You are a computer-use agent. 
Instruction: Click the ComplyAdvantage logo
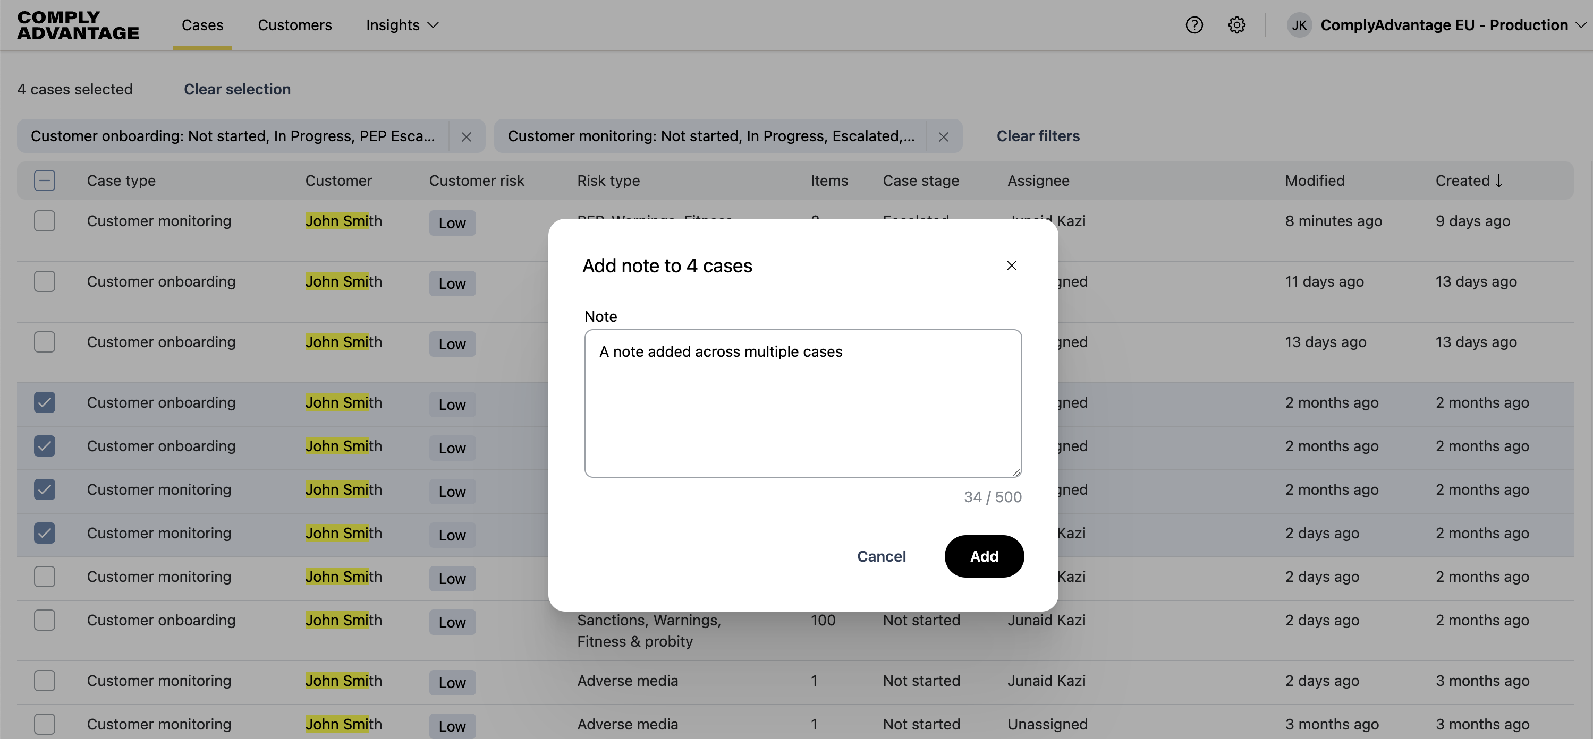click(78, 25)
